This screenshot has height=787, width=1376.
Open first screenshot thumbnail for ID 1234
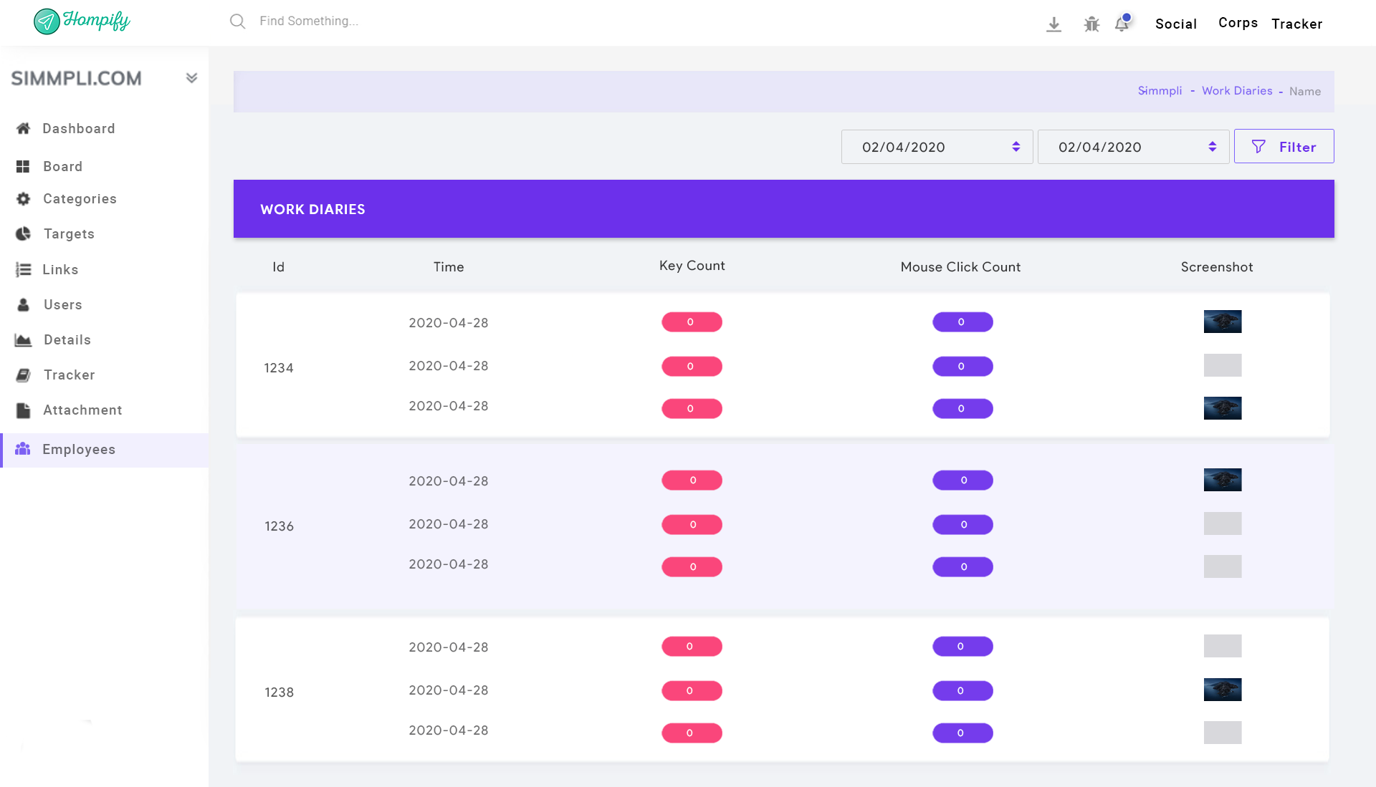[x=1222, y=322]
